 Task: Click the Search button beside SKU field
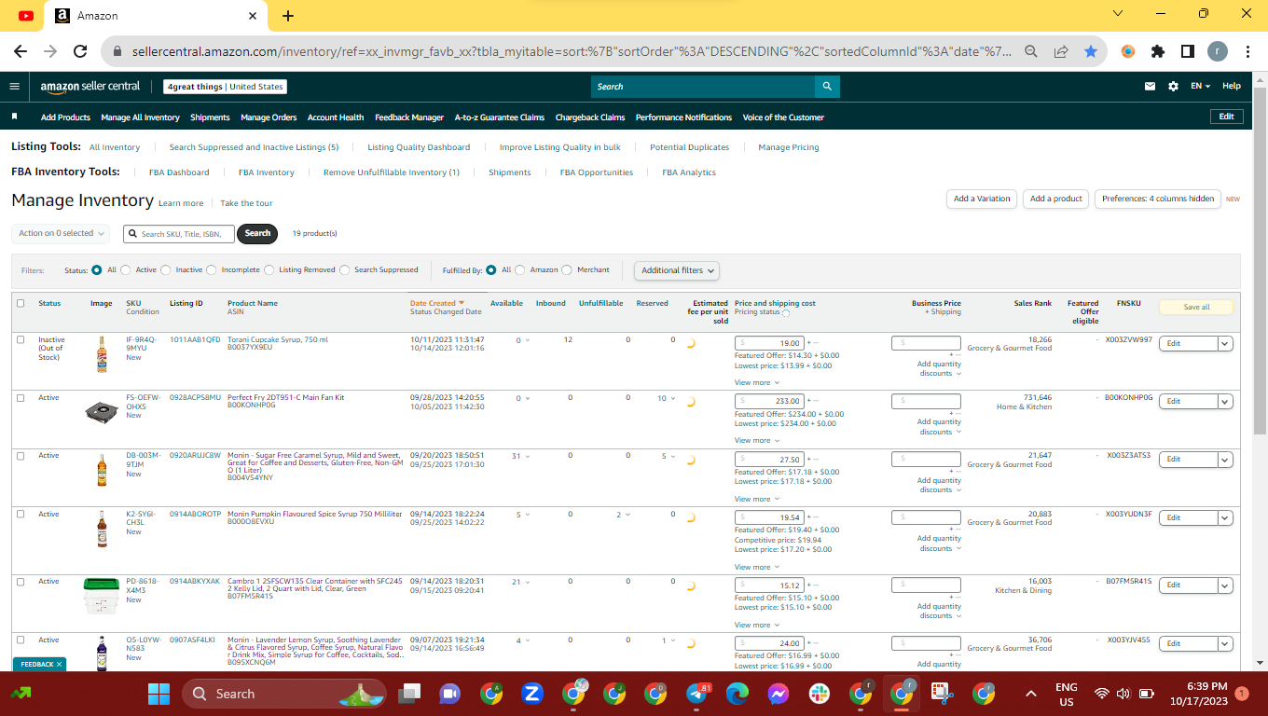257,233
